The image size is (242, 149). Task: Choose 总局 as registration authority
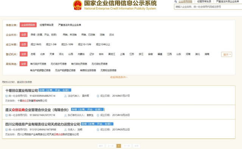pos(33,54)
